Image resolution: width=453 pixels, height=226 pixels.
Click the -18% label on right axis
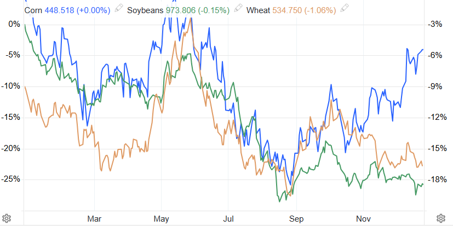coord(436,179)
